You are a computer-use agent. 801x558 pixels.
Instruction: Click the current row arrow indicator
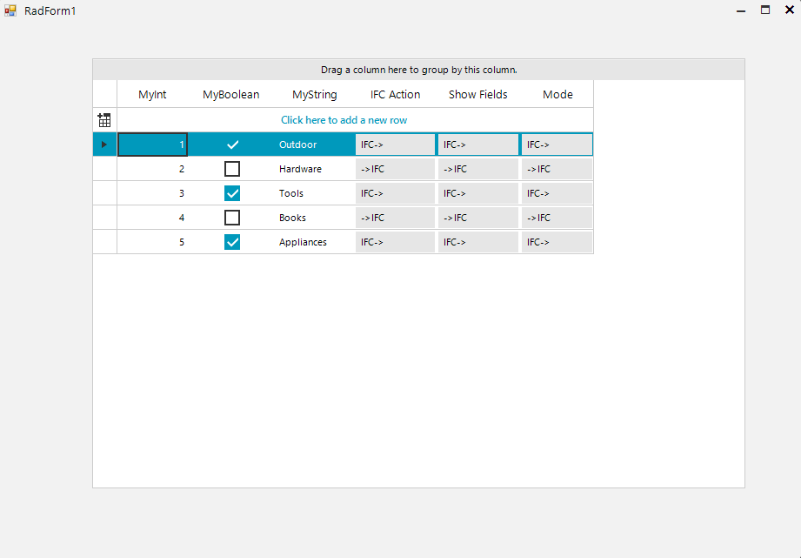click(x=104, y=145)
